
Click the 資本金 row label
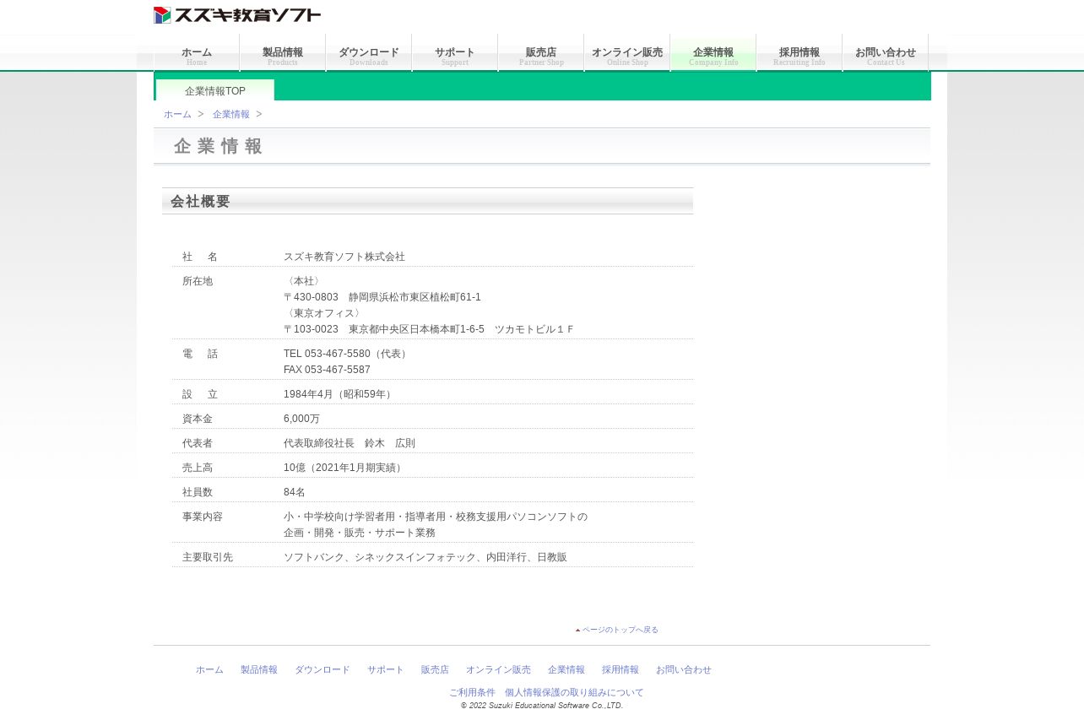coord(198,419)
